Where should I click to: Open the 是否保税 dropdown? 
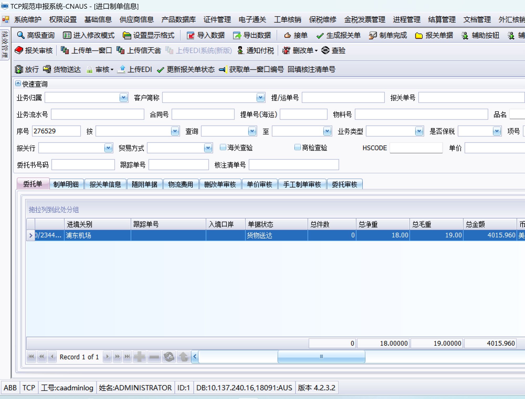pos(497,131)
